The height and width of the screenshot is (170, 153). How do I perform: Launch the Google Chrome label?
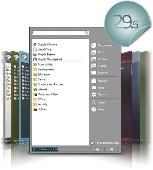tap(47, 44)
